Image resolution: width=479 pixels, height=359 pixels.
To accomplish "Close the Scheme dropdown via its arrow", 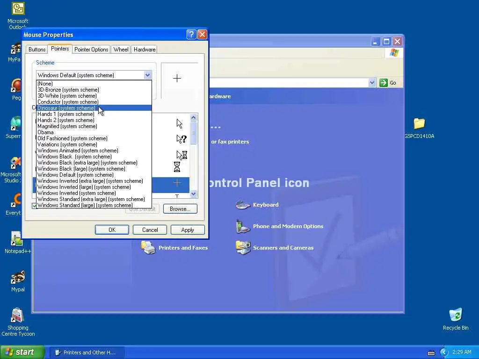I will pyautogui.click(x=147, y=75).
